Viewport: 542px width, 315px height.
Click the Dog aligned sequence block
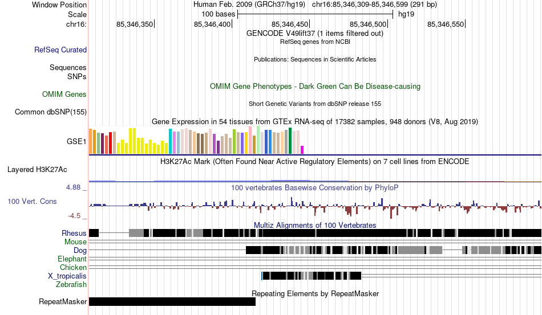(393, 250)
